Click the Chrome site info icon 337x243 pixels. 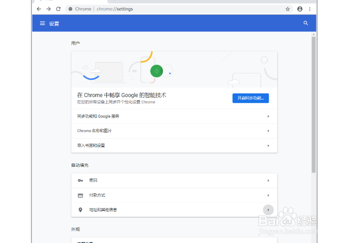point(71,9)
